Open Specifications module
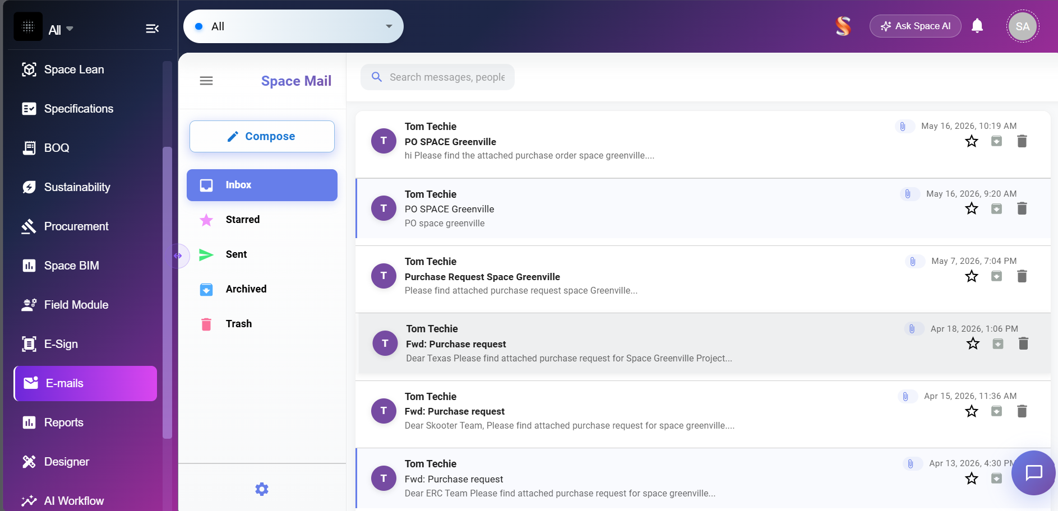The width and height of the screenshot is (1058, 511). (85, 109)
